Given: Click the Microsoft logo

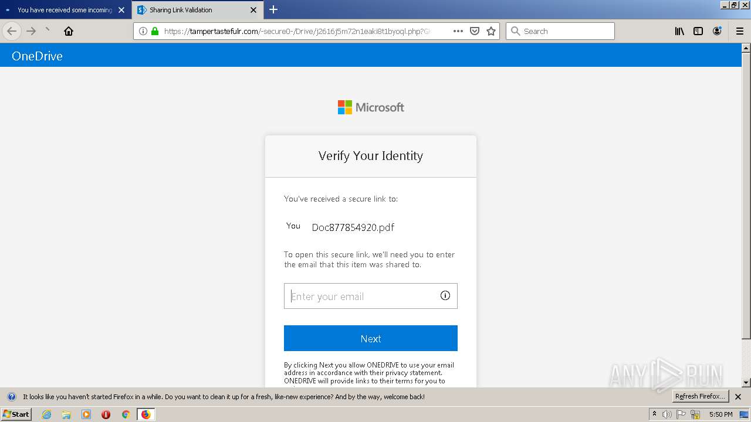Looking at the screenshot, I should point(371,107).
